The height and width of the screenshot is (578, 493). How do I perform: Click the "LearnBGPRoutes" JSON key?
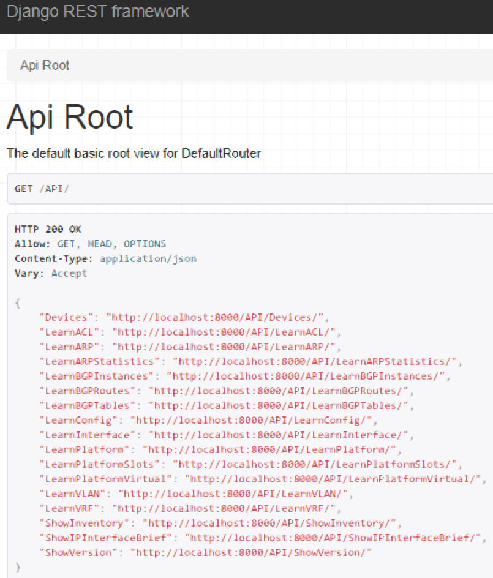88,391
